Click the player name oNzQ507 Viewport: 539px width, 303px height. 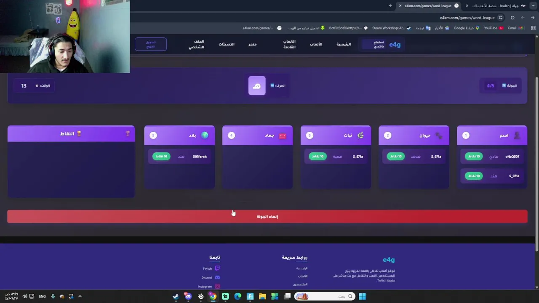point(512,157)
